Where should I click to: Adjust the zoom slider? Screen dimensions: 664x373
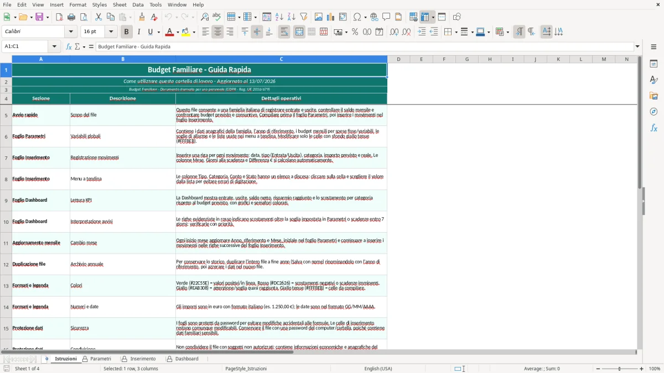coord(619,369)
